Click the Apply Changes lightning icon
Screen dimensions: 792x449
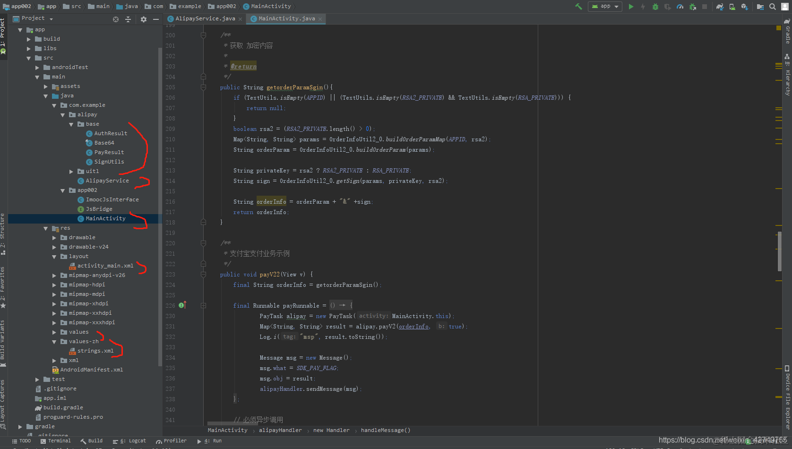click(x=643, y=7)
